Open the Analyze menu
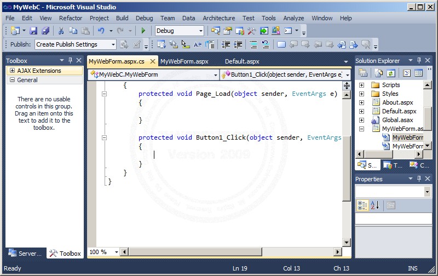This screenshot has width=438, height=276. pos(293,18)
